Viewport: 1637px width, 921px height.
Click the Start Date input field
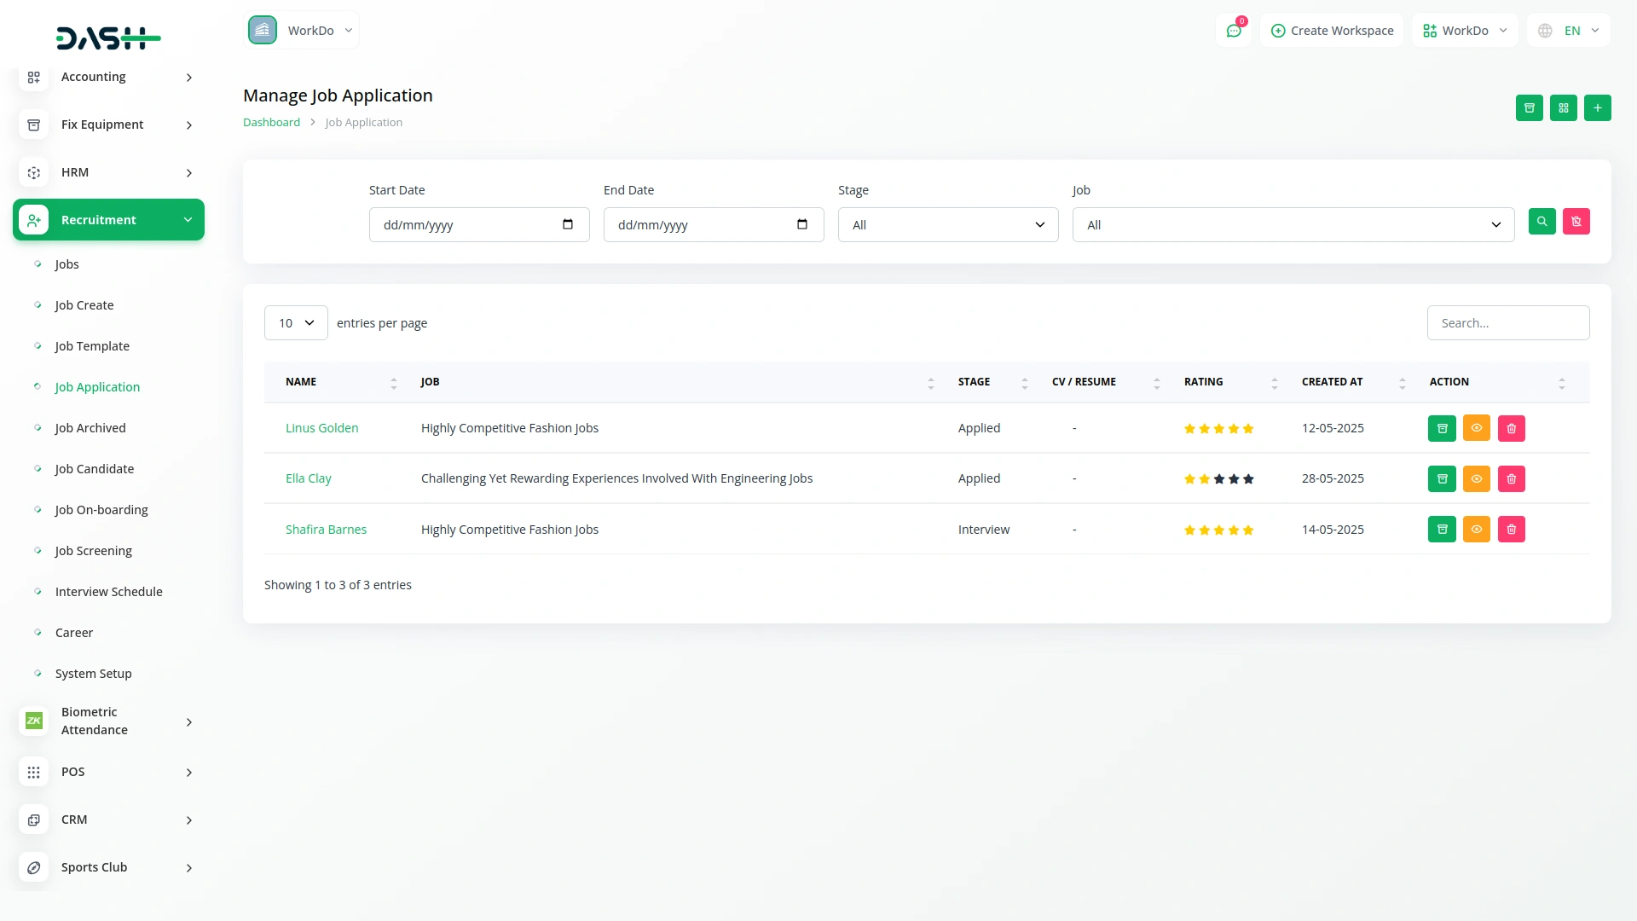[x=479, y=225]
